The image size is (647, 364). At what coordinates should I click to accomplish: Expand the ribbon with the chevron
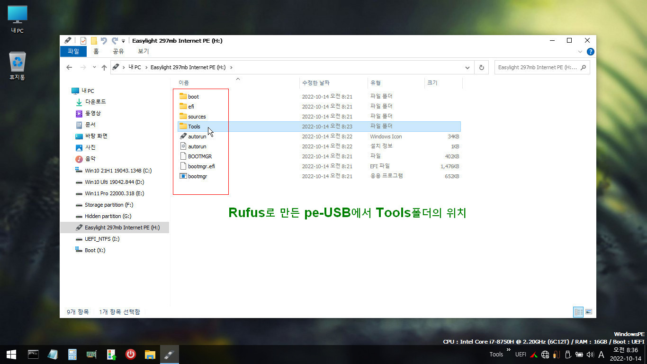[580, 52]
